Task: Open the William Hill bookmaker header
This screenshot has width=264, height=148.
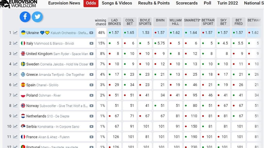Action: (x=175, y=22)
